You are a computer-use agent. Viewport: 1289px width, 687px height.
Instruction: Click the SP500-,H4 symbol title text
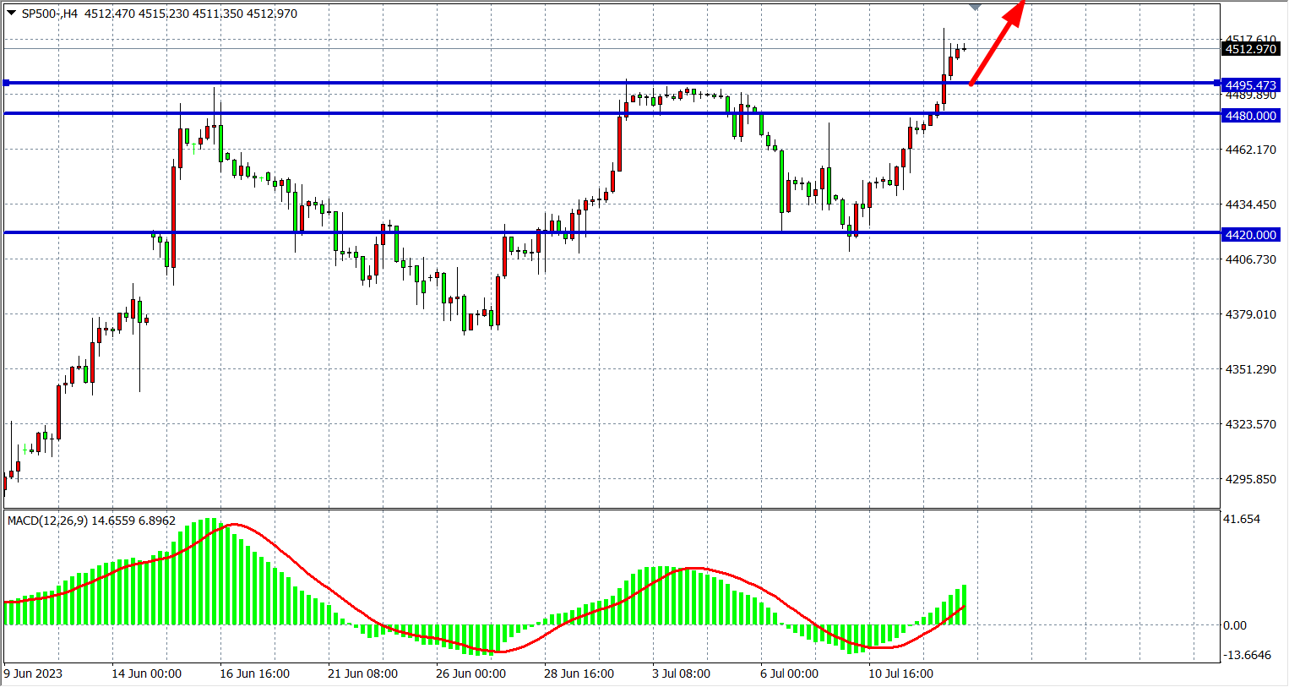point(49,14)
